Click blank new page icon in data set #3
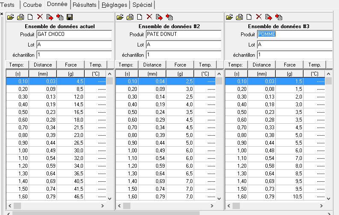The width and height of the screenshot is (339, 215). pyautogui.click(x=249, y=17)
